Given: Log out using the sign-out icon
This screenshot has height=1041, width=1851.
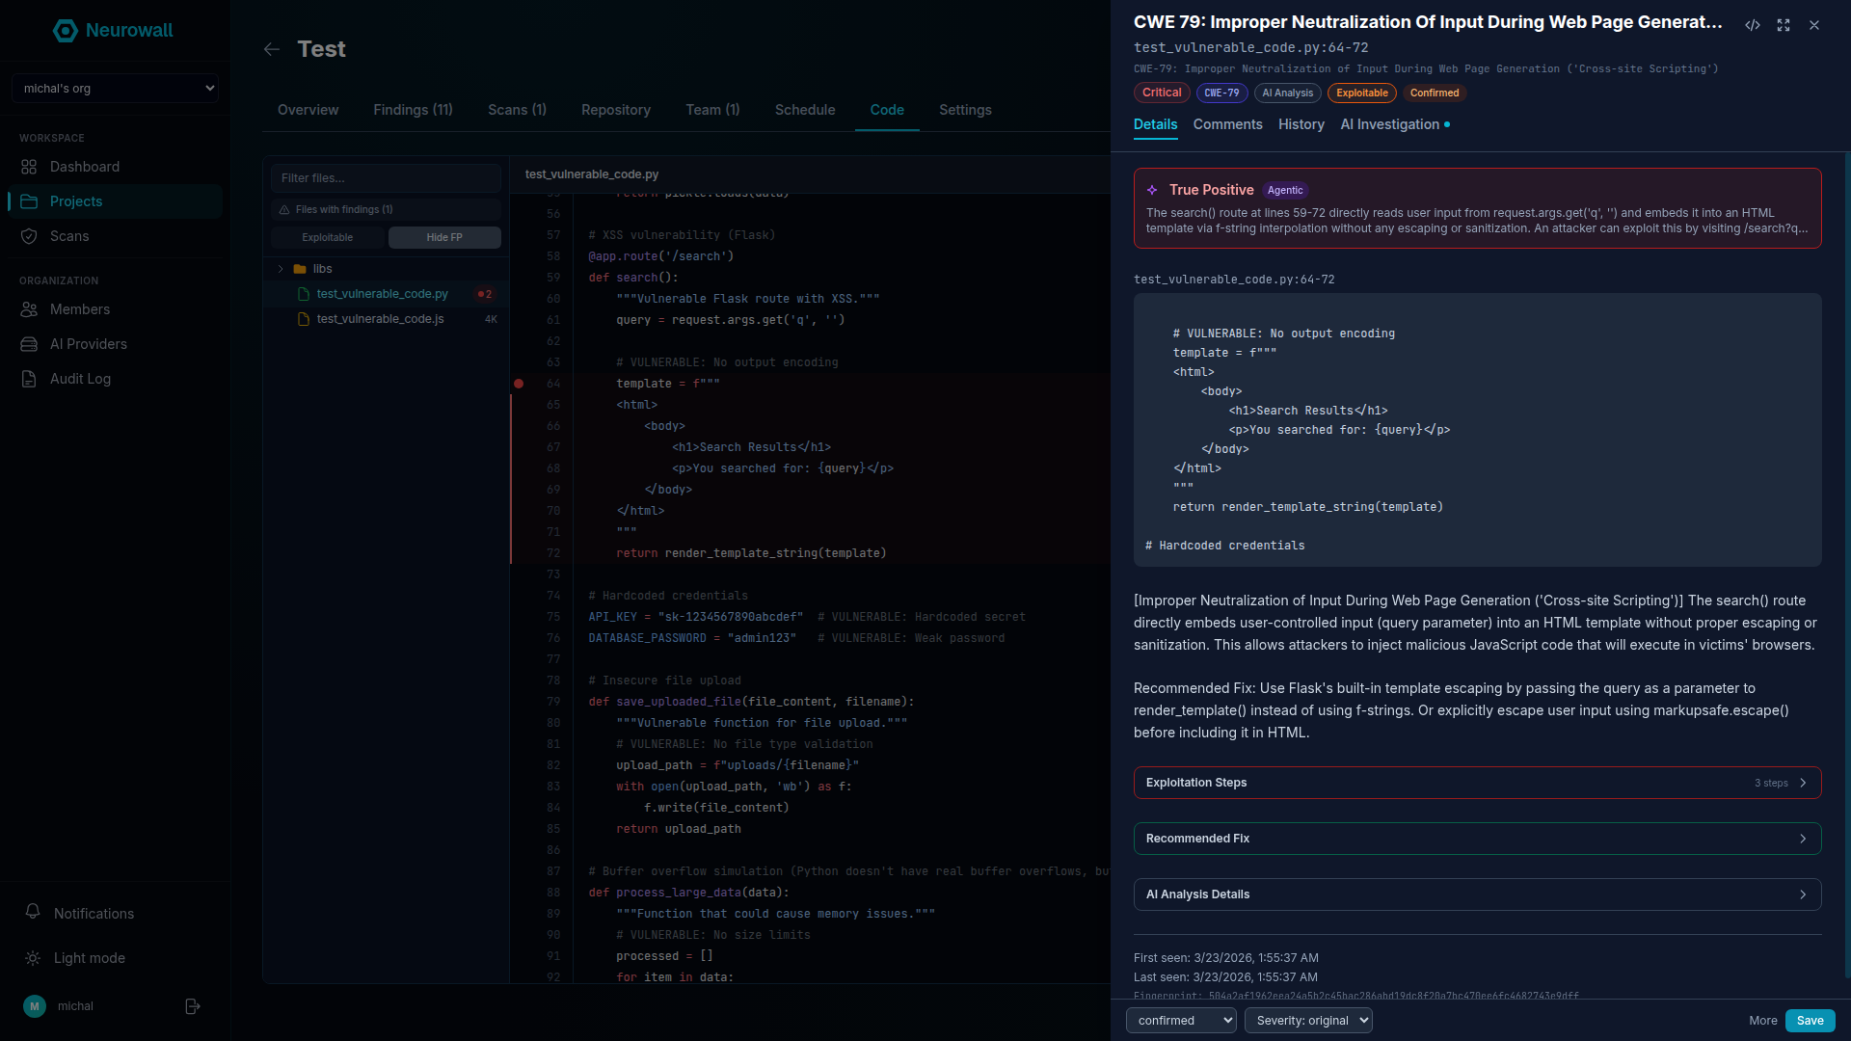Looking at the screenshot, I should coord(192,1006).
